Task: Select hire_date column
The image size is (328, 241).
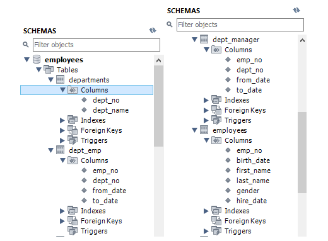Action: point(252,201)
